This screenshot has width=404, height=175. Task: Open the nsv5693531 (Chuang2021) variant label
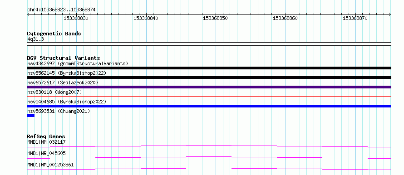[x=59, y=111]
